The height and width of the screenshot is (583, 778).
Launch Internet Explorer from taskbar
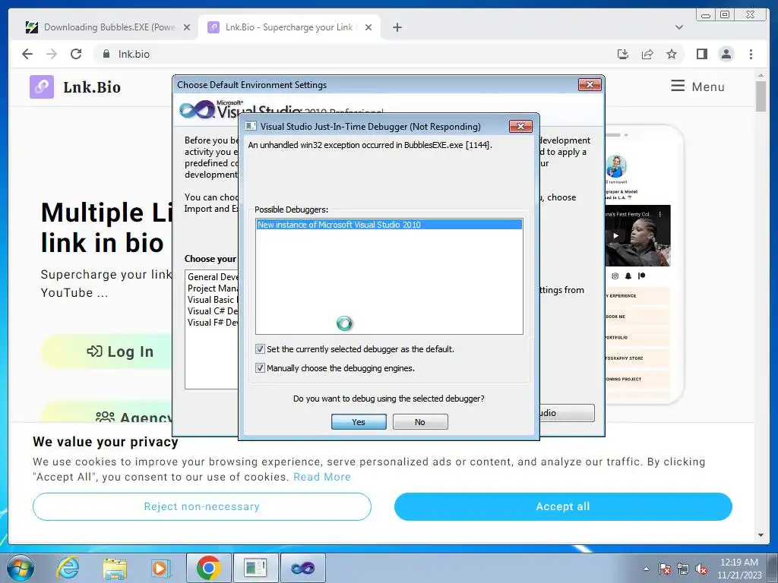point(68,568)
